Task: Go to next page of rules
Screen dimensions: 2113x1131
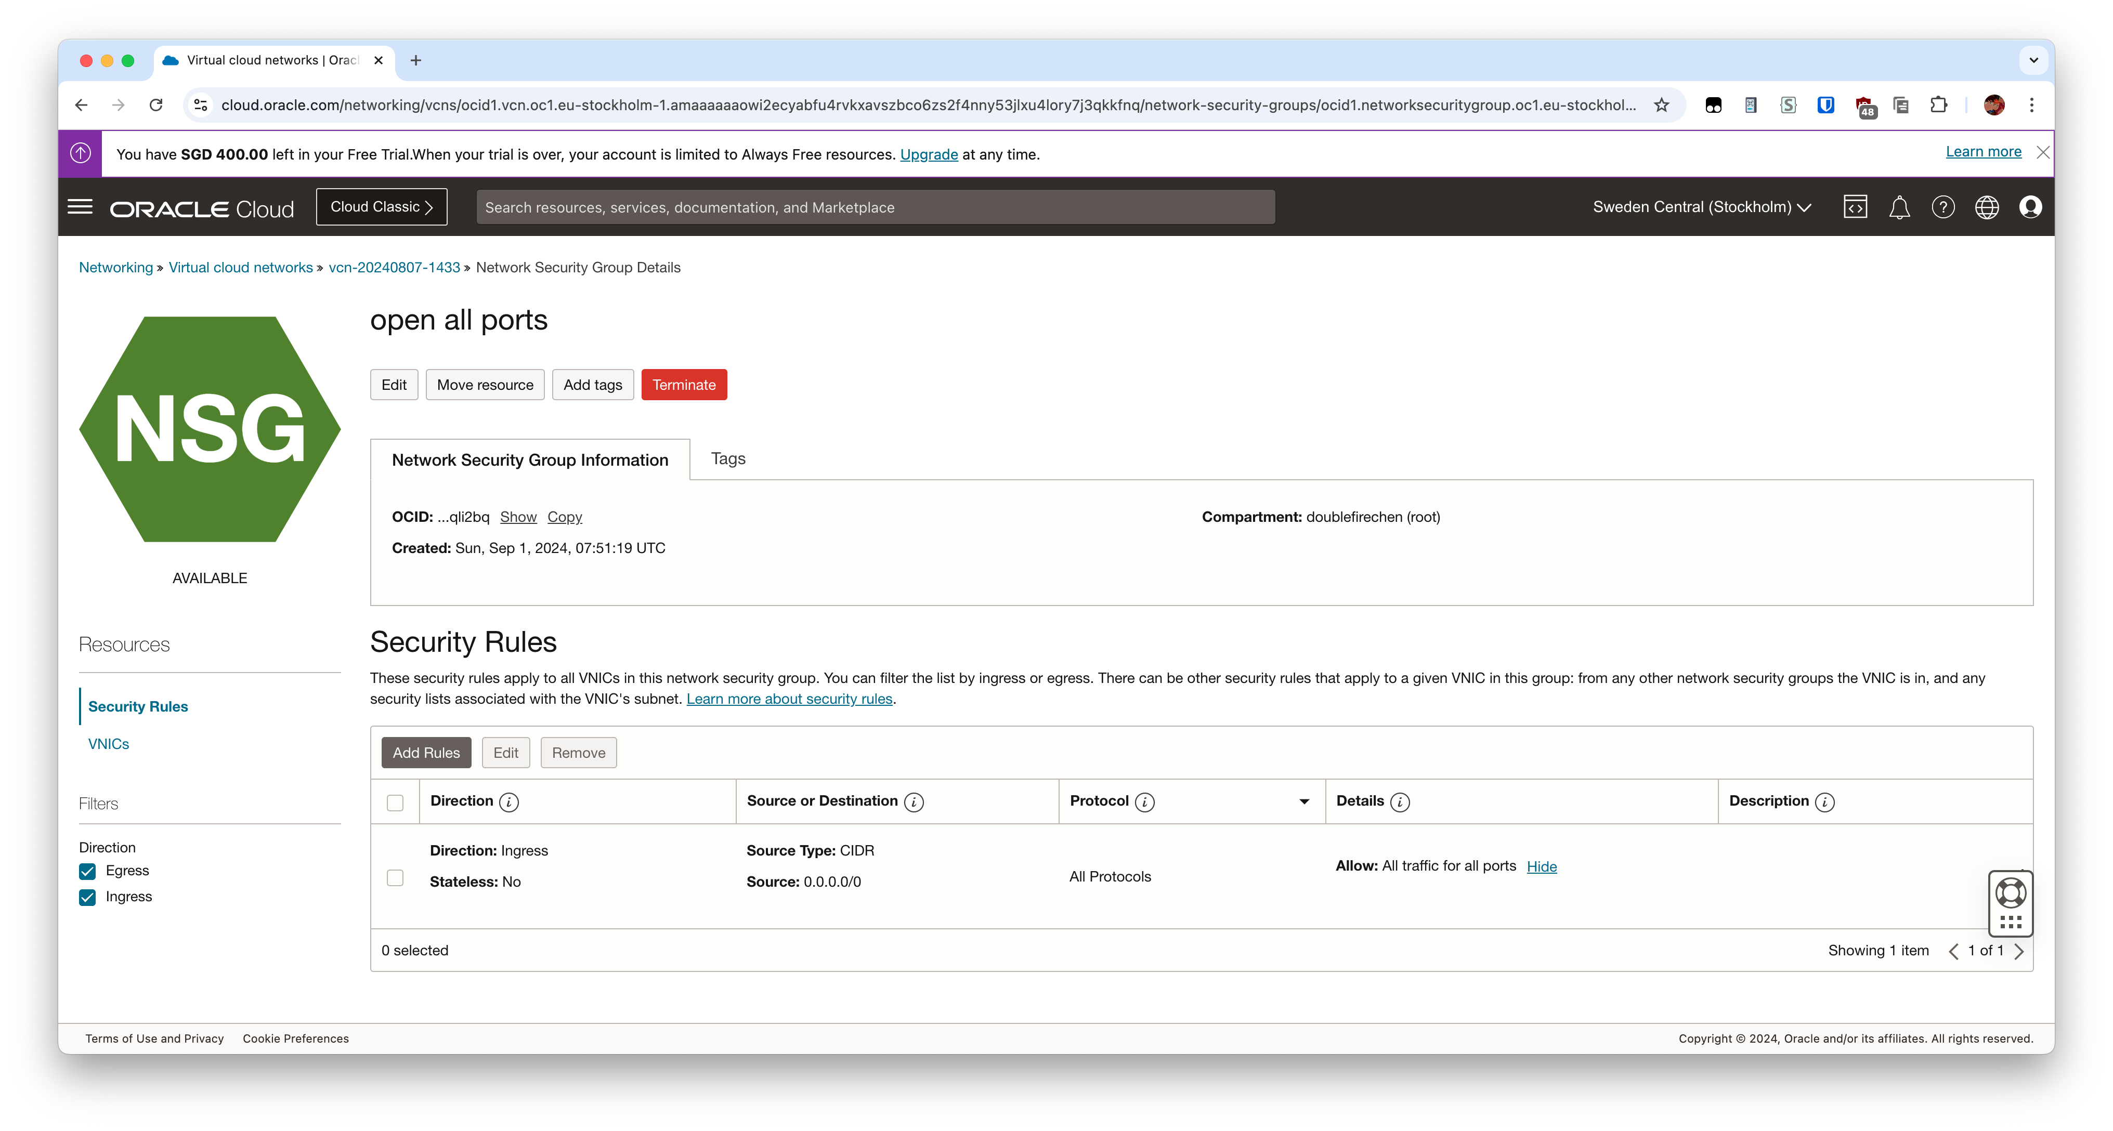Action: pos(2019,951)
